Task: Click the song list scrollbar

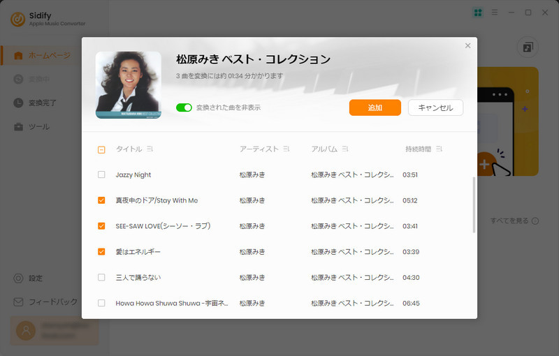Action: pyautogui.click(x=474, y=205)
